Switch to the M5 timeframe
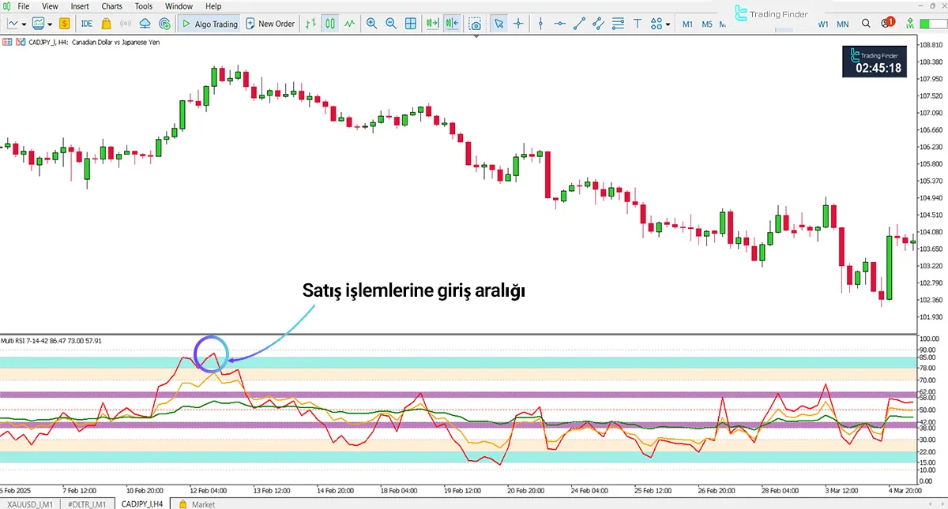 tap(706, 24)
